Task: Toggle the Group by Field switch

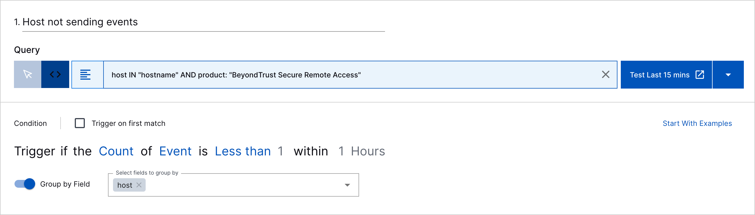Action: [x=25, y=184]
